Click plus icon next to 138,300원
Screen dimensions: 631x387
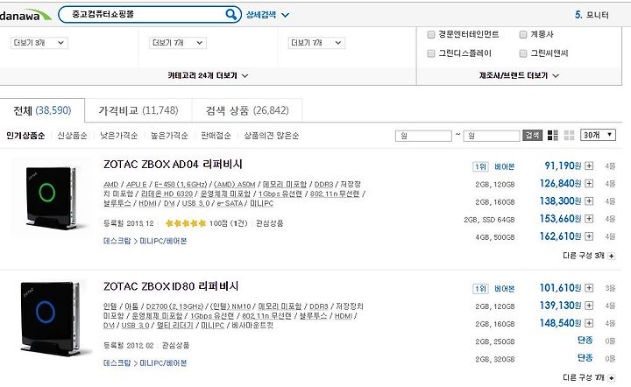tap(589, 201)
